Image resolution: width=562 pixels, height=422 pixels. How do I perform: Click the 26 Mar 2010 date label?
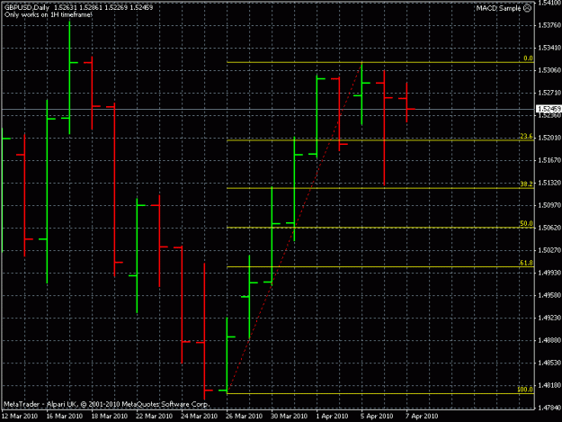tap(244, 417)
